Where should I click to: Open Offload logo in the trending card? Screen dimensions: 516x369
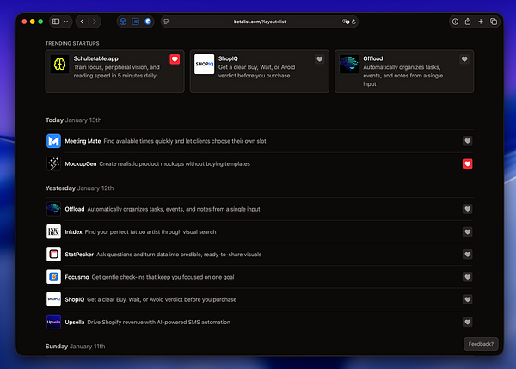point(349,65)
